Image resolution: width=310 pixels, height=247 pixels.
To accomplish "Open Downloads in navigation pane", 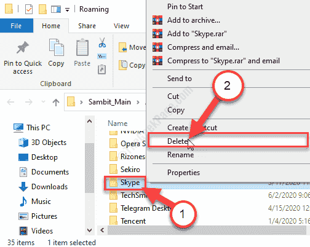I will pyautogui.click(x=43, y=187).
